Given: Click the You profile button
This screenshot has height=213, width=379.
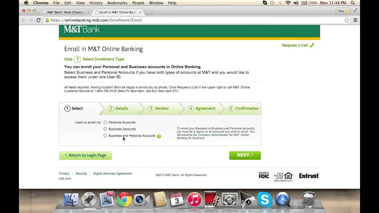Looking at the screenshot, I should tap(343, 11).
